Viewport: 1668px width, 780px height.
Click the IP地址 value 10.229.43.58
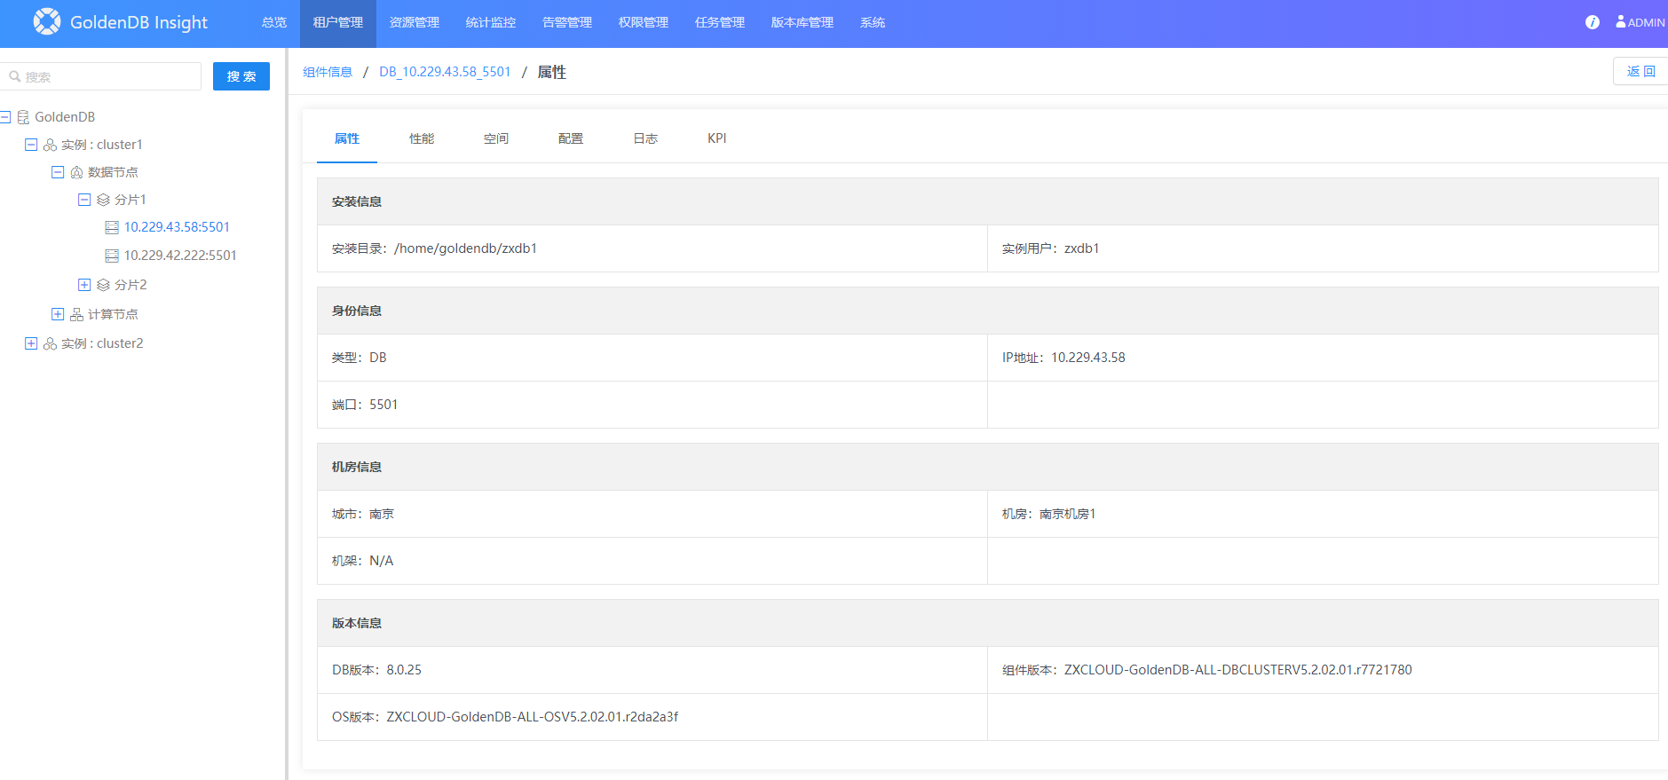click(x=1088, y=358)
